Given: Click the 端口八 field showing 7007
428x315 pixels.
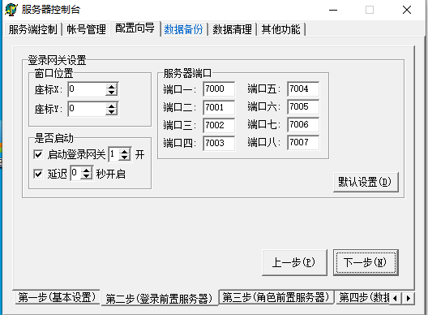Looking at the screenshot, I should [x=303, y=142].
